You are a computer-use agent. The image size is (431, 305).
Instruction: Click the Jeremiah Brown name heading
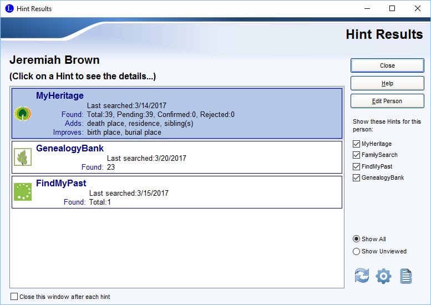coord(54,60)
